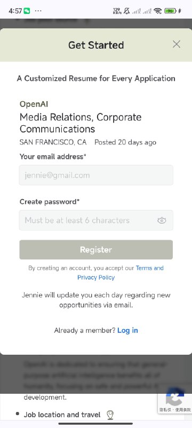Tap the Media Relations job title
This screenshot has height=428, width=192.
[81, 123]
